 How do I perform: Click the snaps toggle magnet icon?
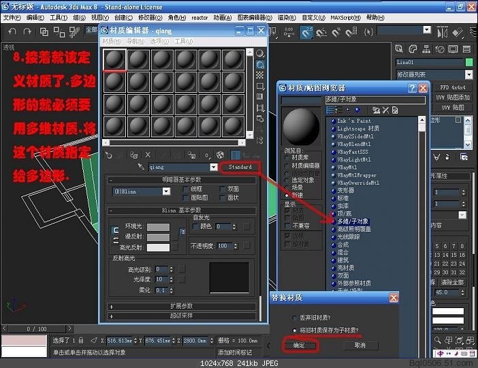(x=306, y=32)
